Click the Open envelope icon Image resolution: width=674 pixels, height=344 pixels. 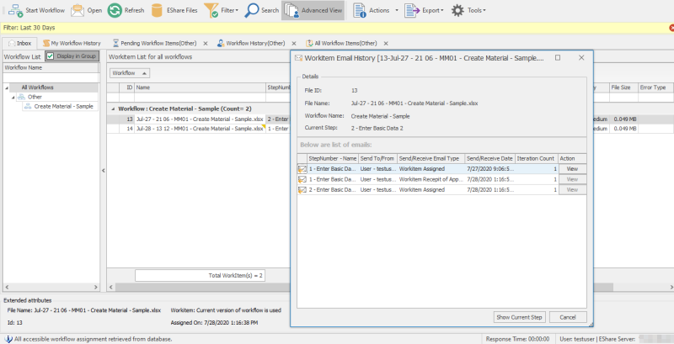click(x=78, y=11)
